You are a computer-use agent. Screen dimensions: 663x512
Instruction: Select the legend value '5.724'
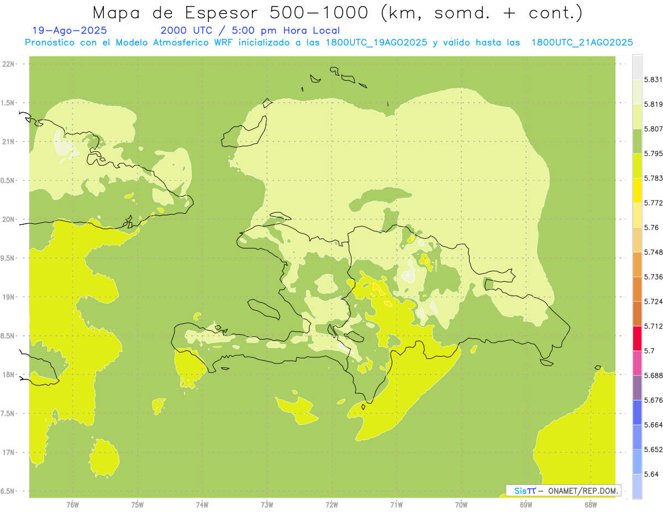[x=653, y=302]
